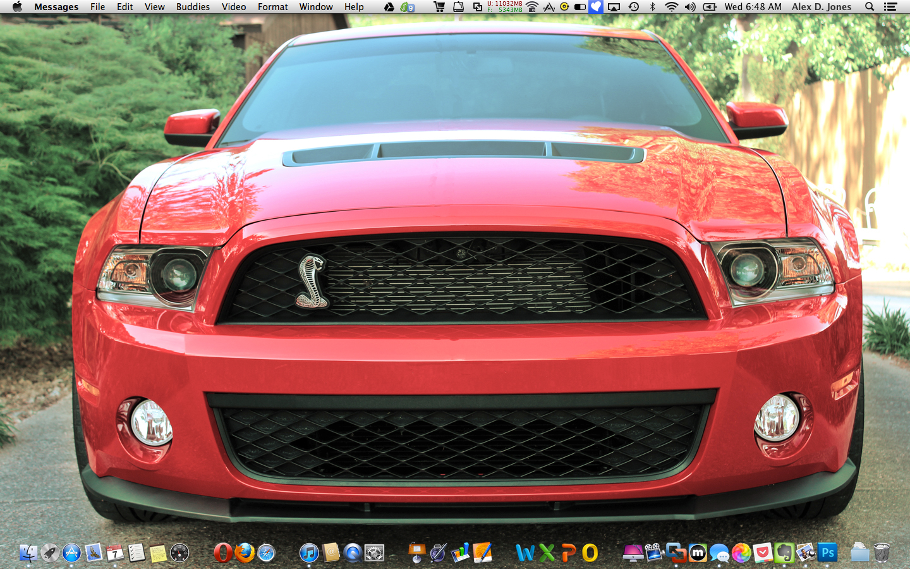
Task: Open the Preview photo loupe icon
Action: click(806, 553)
